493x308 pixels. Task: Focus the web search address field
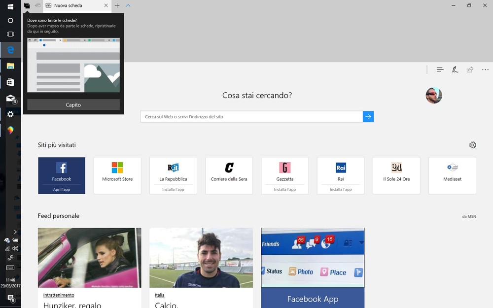point(251,117)
